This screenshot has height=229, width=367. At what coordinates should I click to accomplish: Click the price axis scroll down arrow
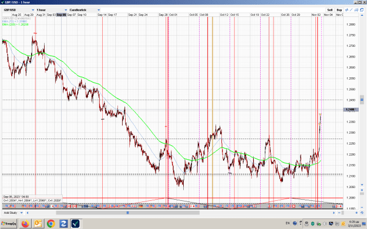coord(362,185)
